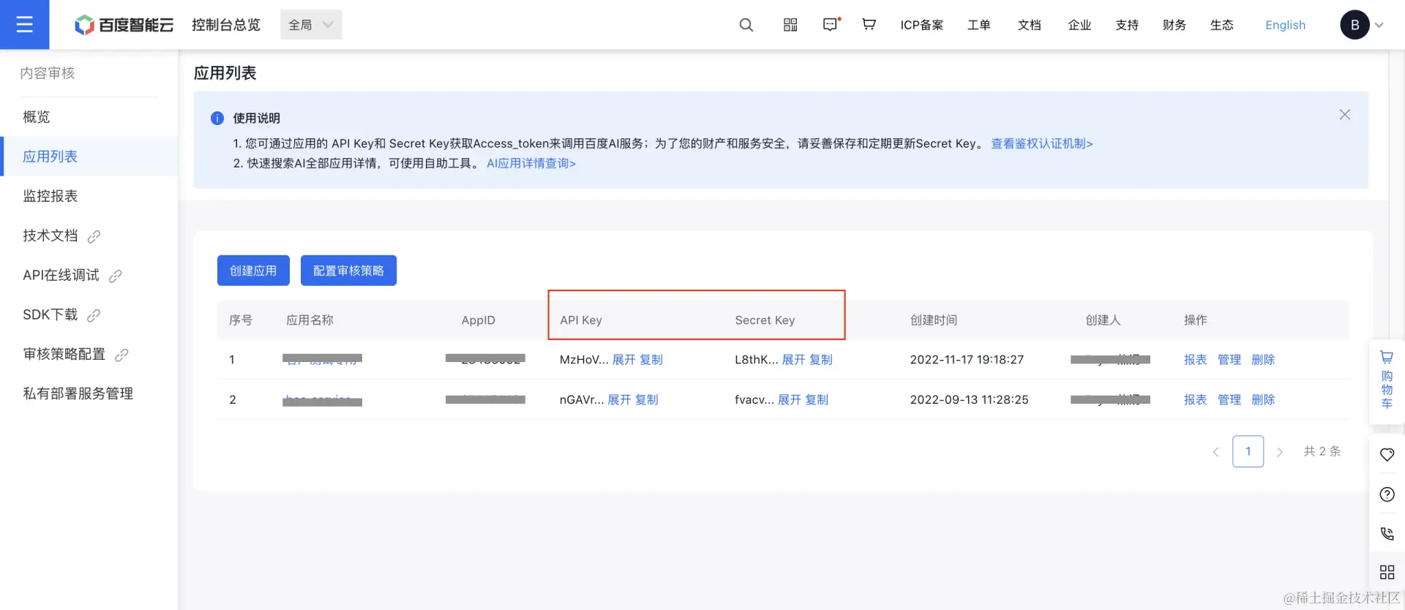Open the 企业 menu

tap(1079, 25)
